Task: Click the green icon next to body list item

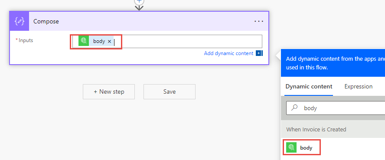Action: pos(291,147)
